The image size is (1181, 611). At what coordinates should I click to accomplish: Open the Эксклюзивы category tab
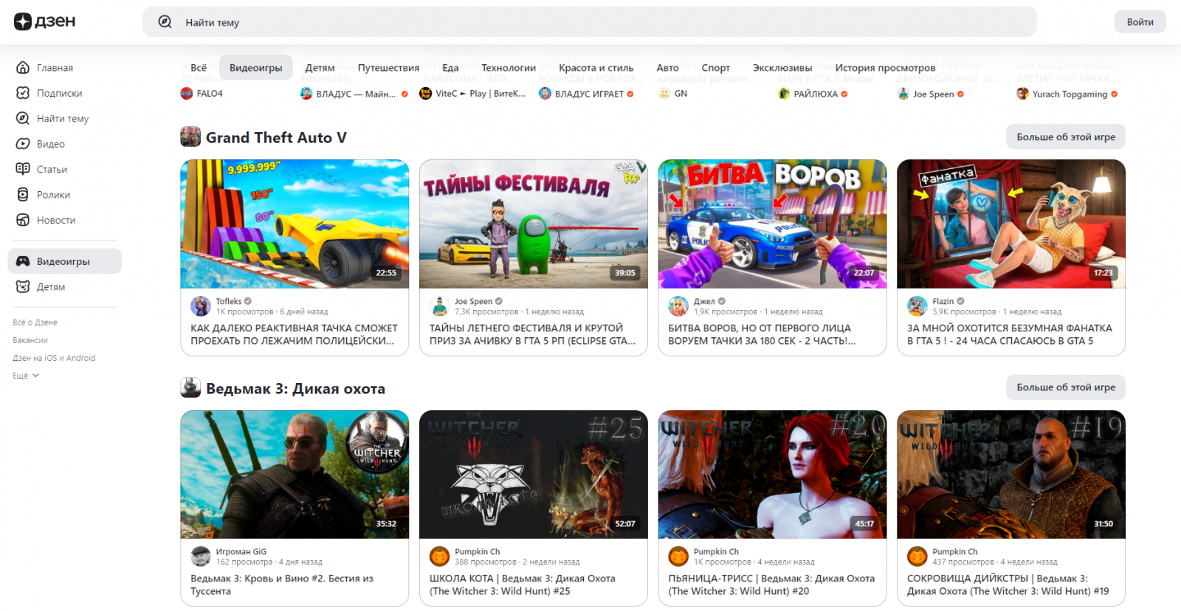pos(782,68)
